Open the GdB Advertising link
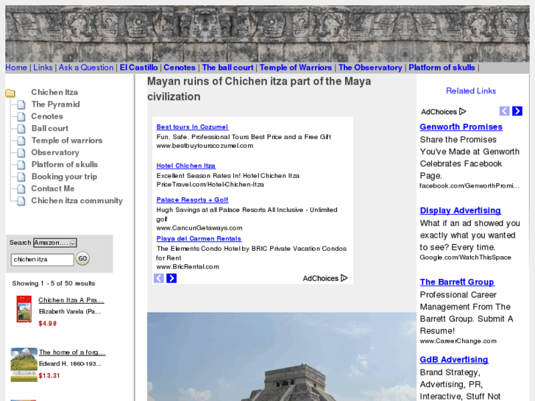The image size is (535, 401). coord(454,360)
